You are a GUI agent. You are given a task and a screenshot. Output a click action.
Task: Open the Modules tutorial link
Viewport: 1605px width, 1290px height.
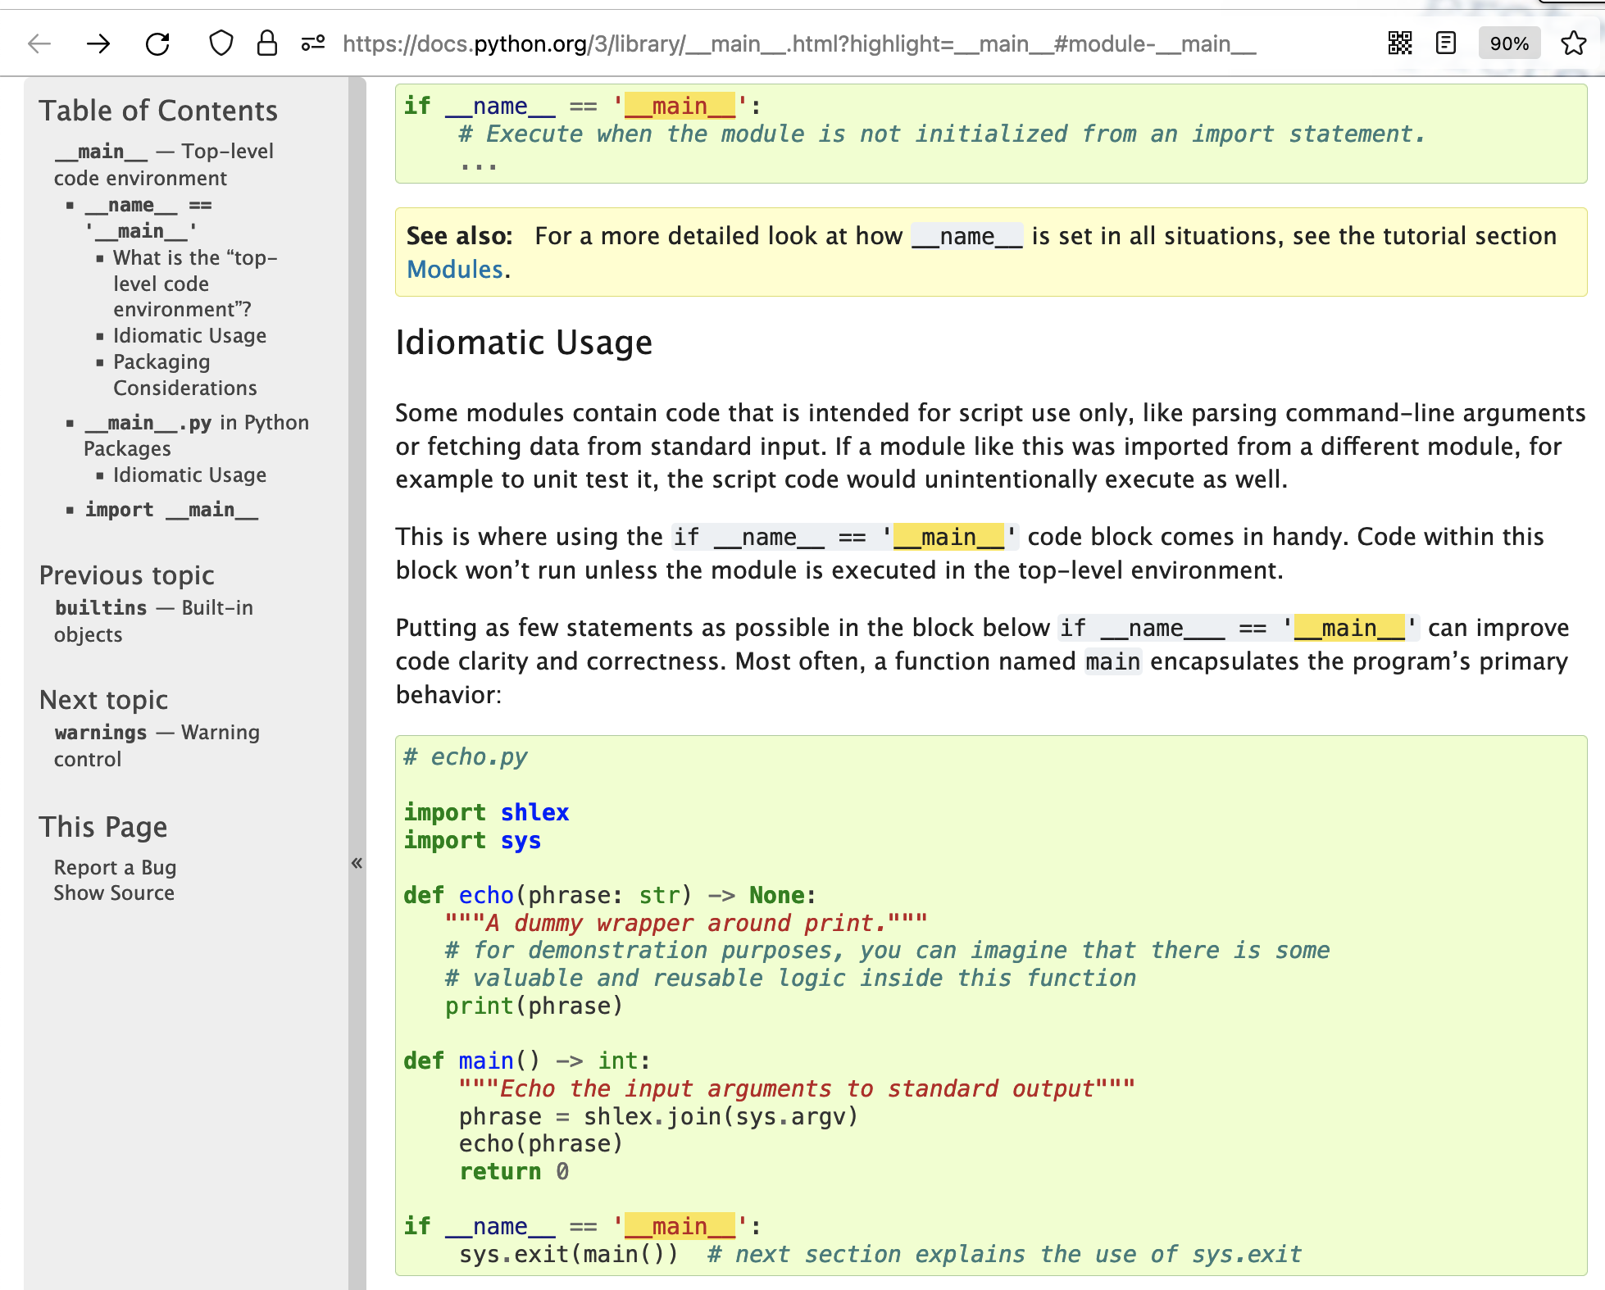454,270
